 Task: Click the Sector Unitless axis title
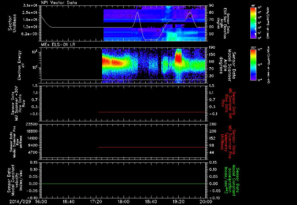[x=12, y=23]
